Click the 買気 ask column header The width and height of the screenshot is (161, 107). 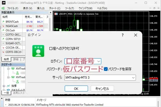coord(38,17)
